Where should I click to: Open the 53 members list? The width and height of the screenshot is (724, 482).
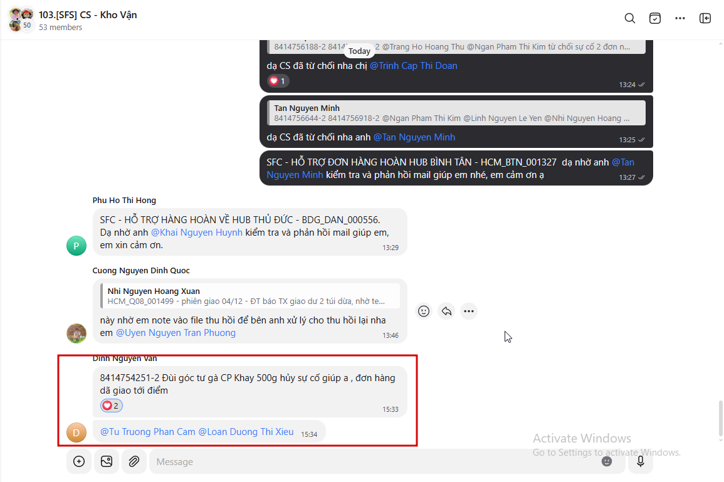click(60, 27)
